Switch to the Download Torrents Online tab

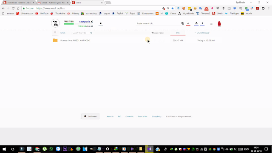(18, 3)
